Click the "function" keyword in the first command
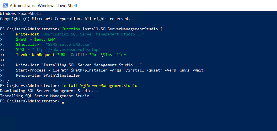The height and width of the screenshot is (131, 277). coord(71,29)
